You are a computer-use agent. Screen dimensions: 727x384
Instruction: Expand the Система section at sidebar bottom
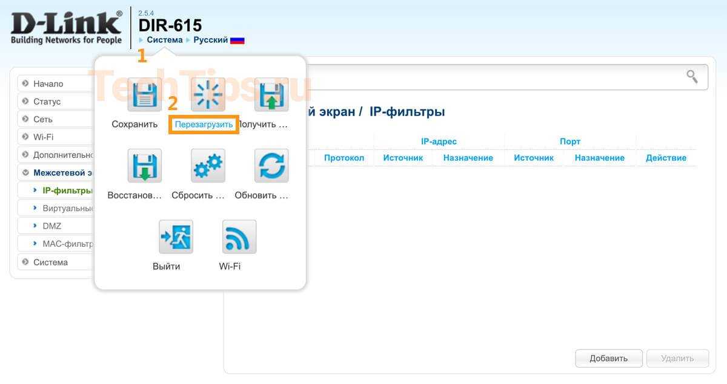(x=50, y=262)
